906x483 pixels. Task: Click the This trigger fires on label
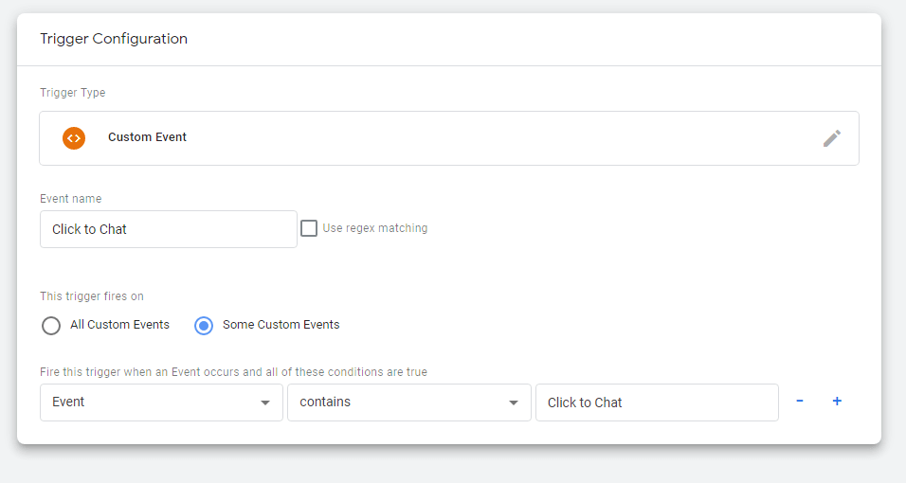pyautogui.click(x=92, y=296)
